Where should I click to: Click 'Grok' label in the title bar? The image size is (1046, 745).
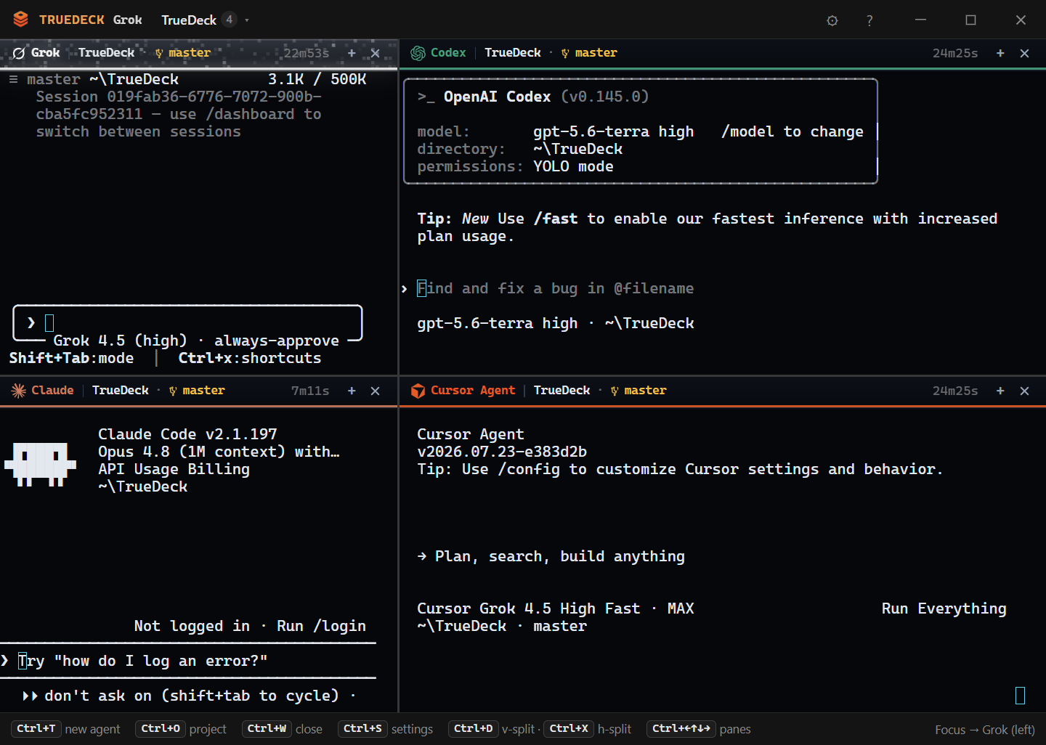[128, 20]
